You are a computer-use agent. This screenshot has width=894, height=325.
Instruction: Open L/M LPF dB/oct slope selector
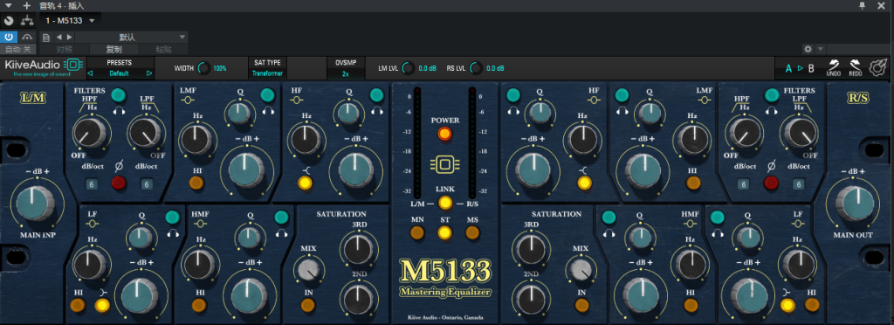coord(147,184)
